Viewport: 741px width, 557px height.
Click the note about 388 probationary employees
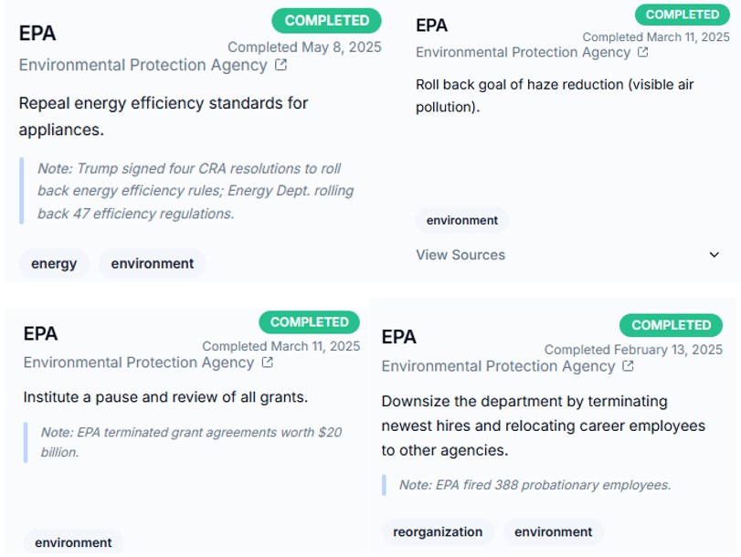tap(535, 485)
